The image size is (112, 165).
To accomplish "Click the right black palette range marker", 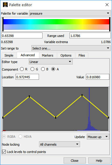I will [x=110, y=24].
